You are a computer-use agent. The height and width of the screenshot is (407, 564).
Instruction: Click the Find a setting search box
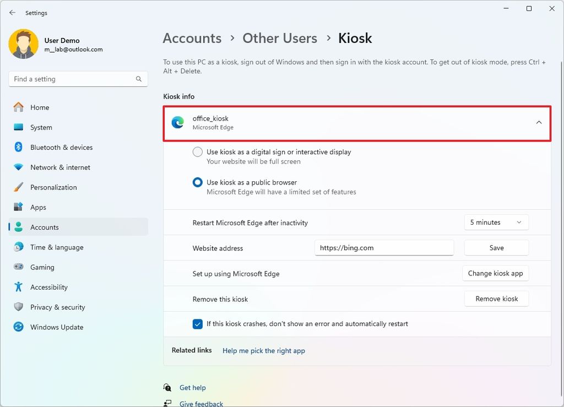tap(78, 79)
